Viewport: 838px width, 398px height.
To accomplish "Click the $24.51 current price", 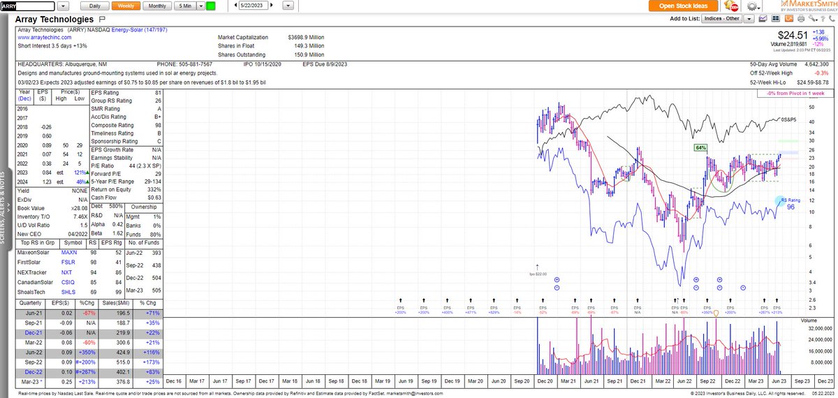I will point(793,36).
